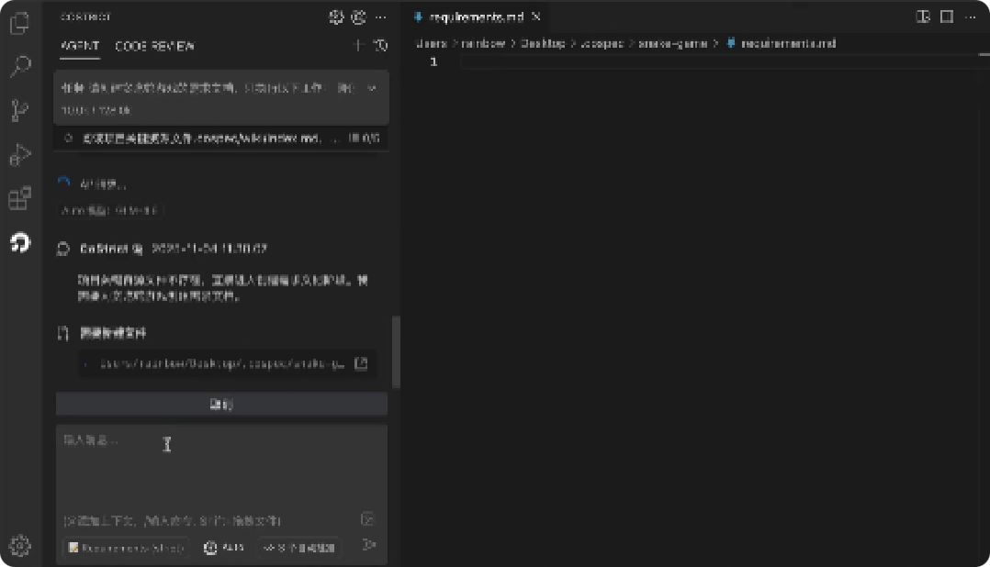Open the Requirements mode selector
990x567 pixels.
coord(126,548)
